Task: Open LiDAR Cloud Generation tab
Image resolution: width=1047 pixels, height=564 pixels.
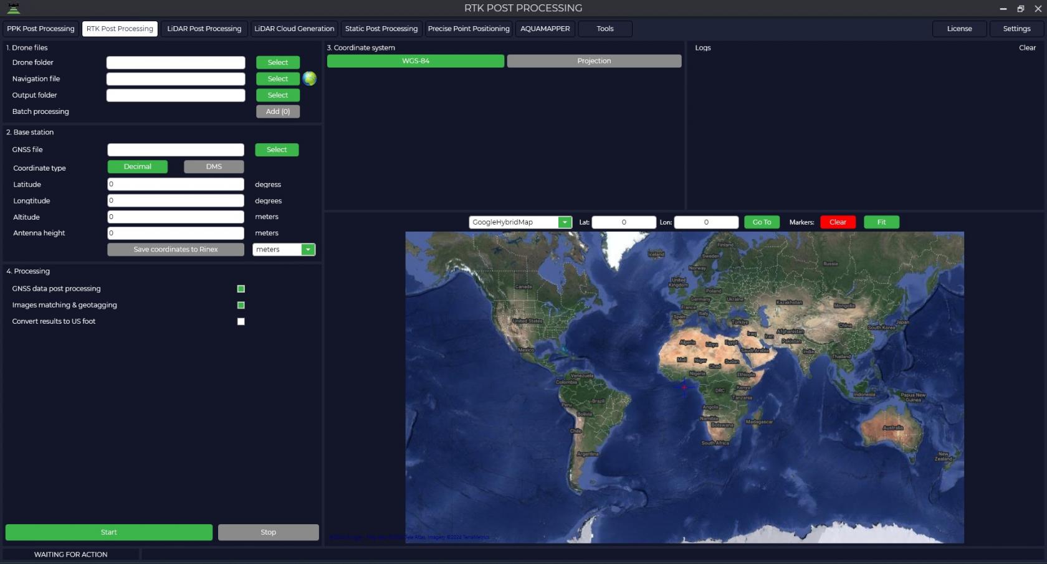Action: click(294, 29)
